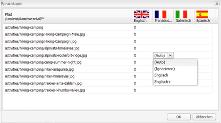This screenshot has width=221, height=123.
Task: Open the (Auto) combo box arrow
Action: point(170,55)
